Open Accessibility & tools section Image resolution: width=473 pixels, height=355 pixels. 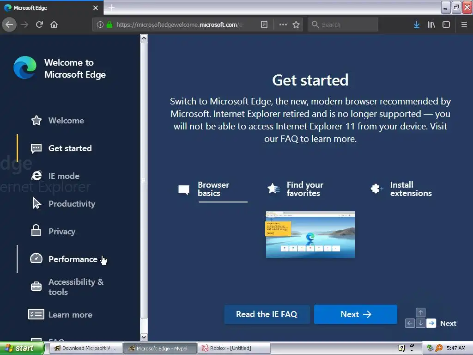(76, 287)
